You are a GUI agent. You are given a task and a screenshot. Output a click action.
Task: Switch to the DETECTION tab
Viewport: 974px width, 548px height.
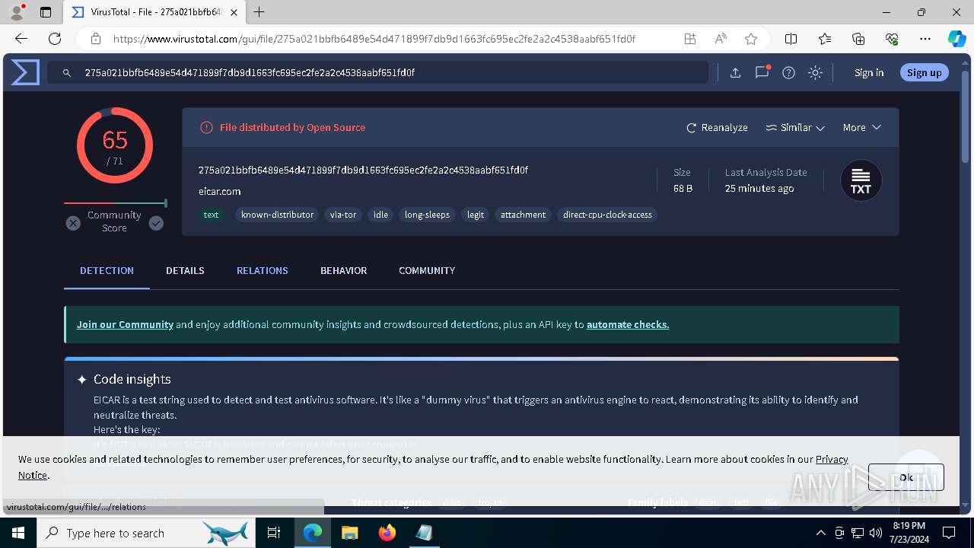coord(107,270)
